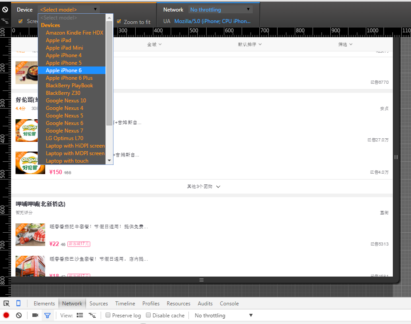
Task: Select Google Nexus 10 device
Action: tap(72, 101)
